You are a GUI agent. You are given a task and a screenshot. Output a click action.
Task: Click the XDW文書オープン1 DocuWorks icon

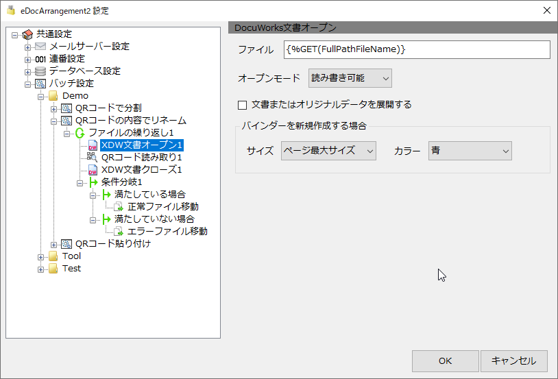[93, 145]
